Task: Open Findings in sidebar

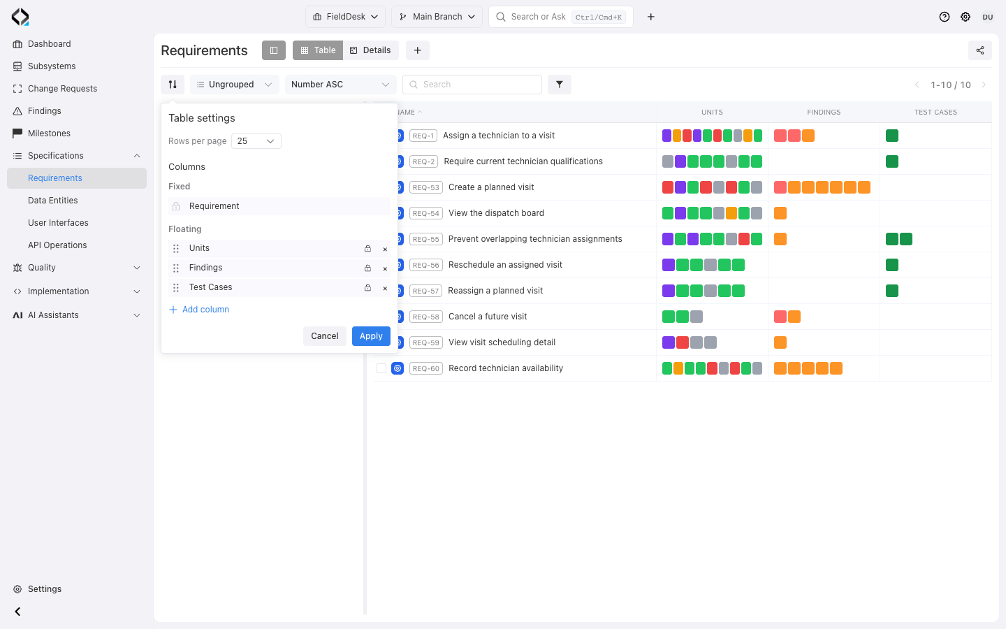Action: click(77, 111)
